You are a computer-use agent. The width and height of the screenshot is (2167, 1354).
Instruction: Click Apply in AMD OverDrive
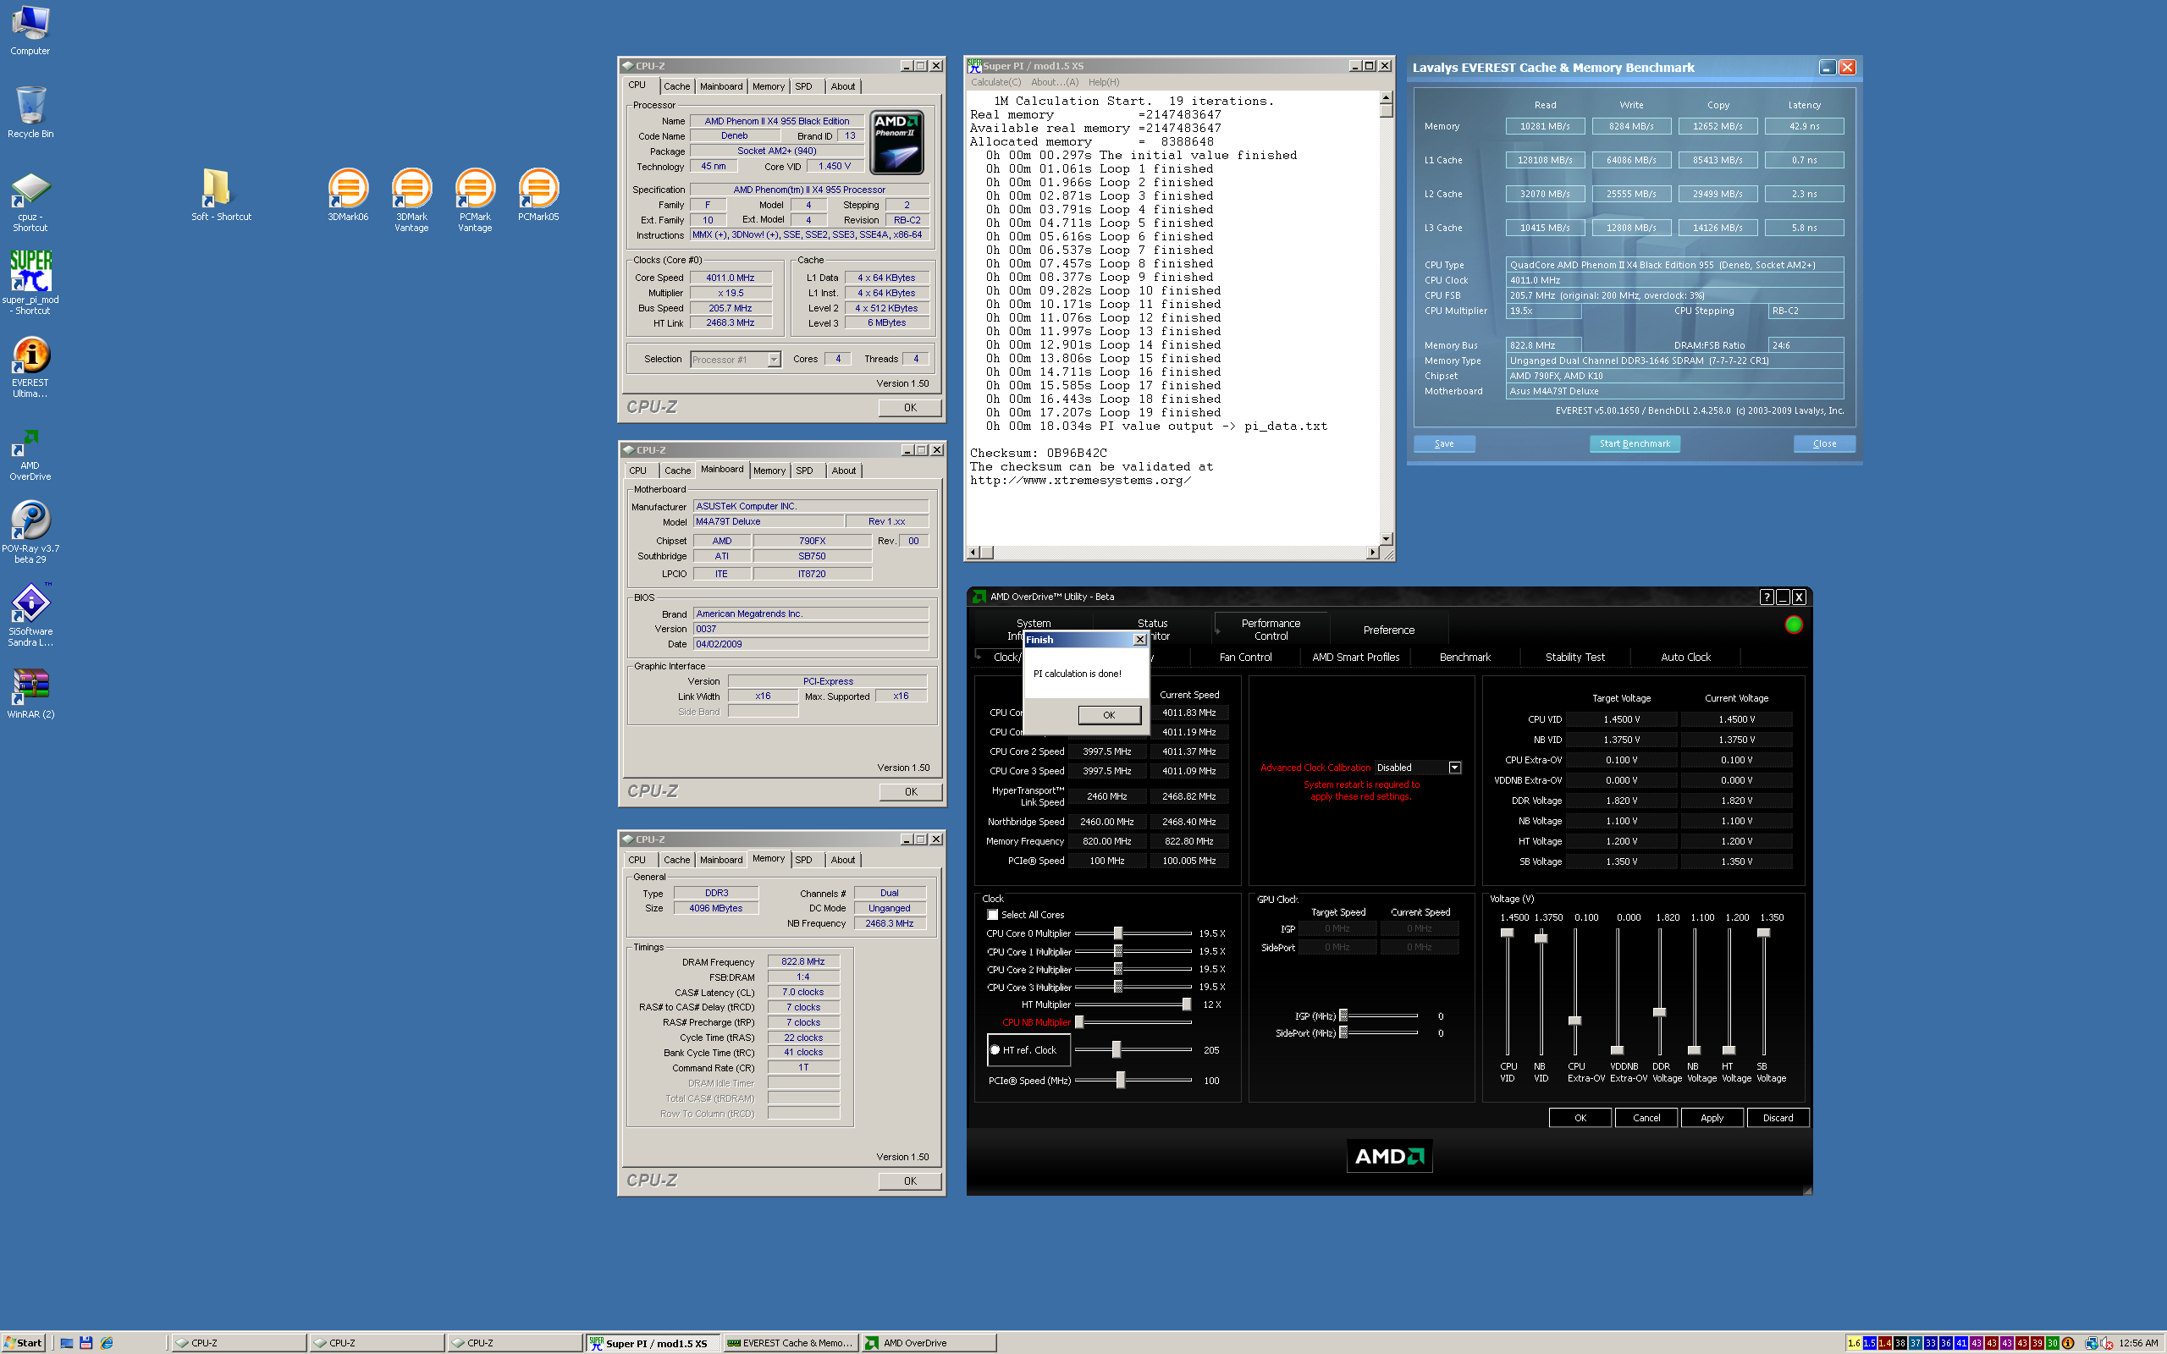coord(1712,1118)
